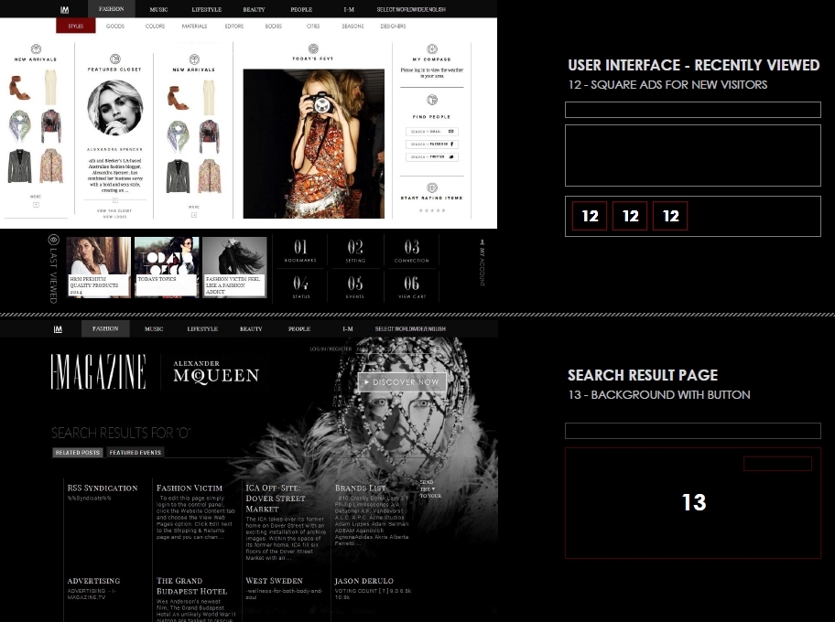
Task: Open the Select: Worldwide/English dropdown on the search page
Action: pyautogui.click(x=410, y=328)
